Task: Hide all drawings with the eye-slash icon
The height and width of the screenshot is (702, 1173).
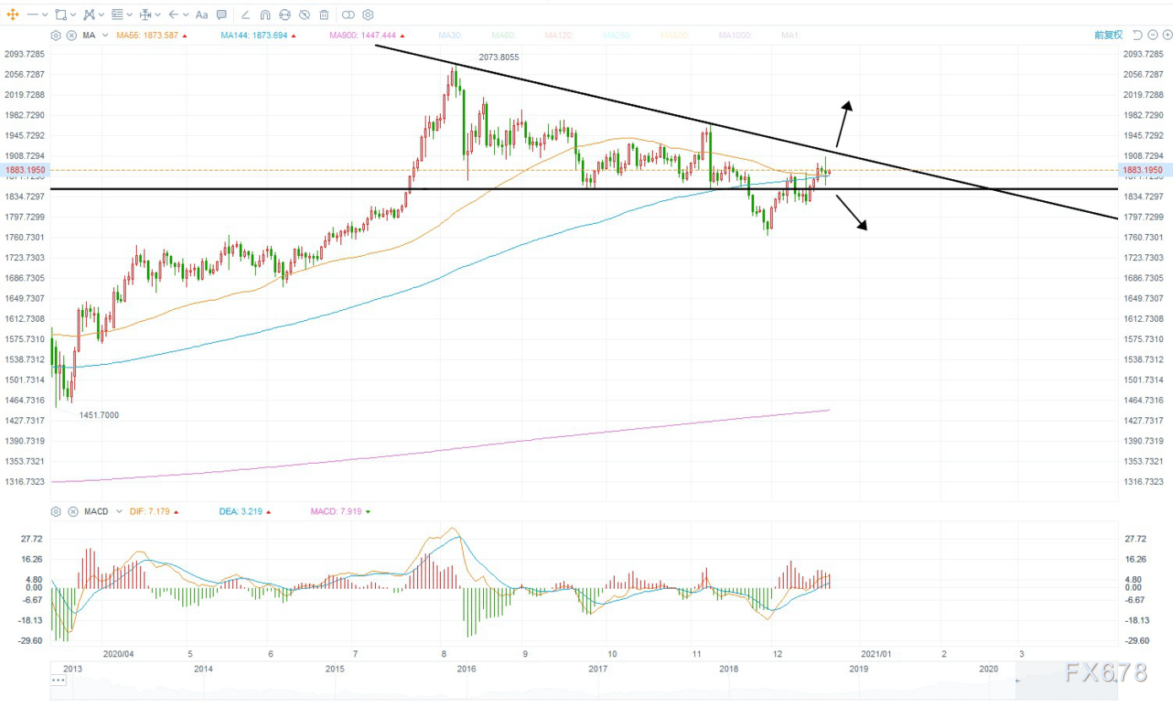Action: pyautogui.click(x=304, y=14)
